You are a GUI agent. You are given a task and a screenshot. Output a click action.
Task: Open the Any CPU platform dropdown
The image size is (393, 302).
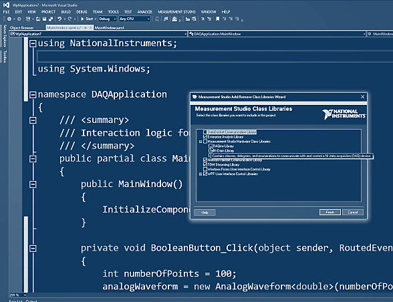click(x=134, y=19)
